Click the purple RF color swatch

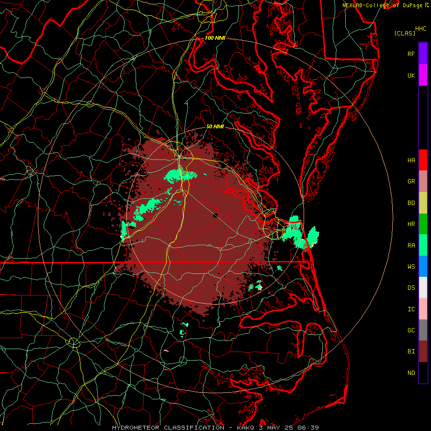tap(423, 54)
